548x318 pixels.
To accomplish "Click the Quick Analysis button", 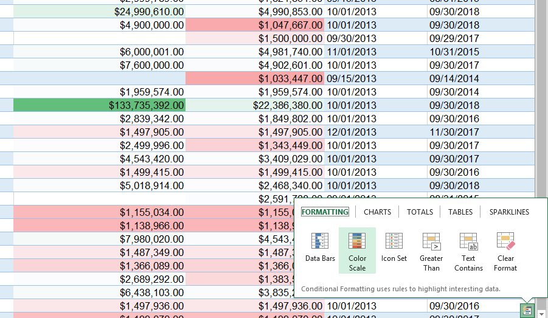I will pos(527,310).
